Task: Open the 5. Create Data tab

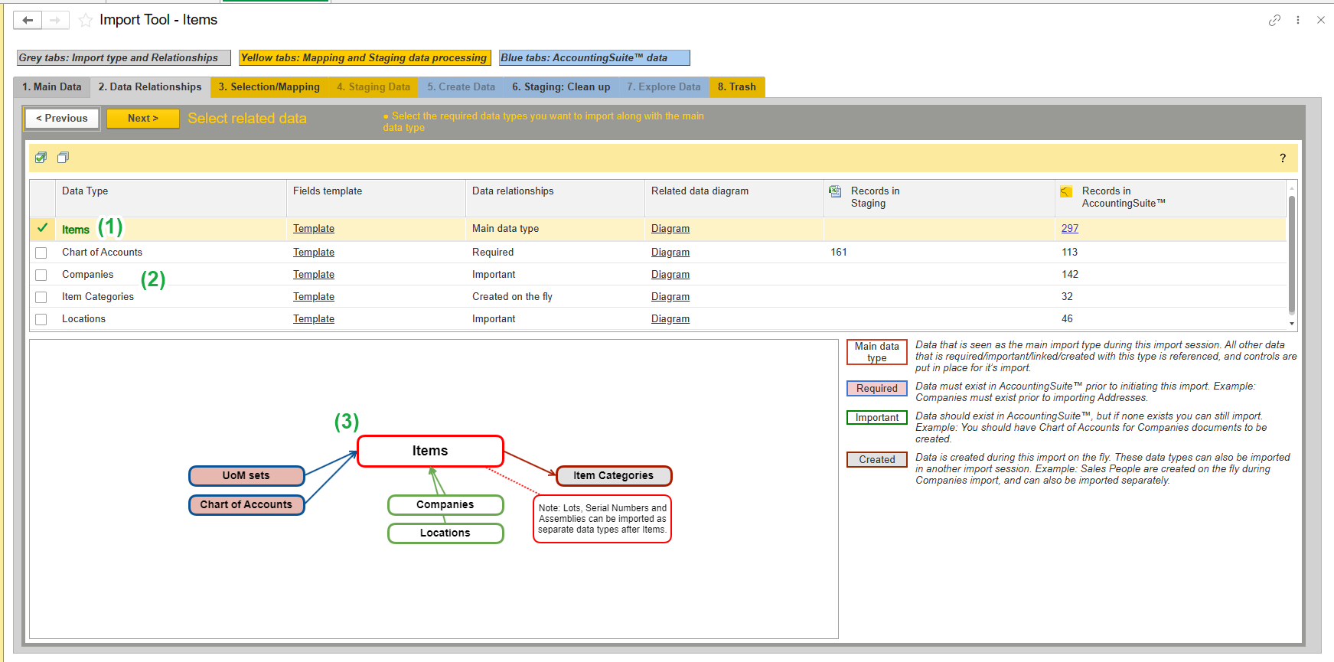Action: click(462, 87)
